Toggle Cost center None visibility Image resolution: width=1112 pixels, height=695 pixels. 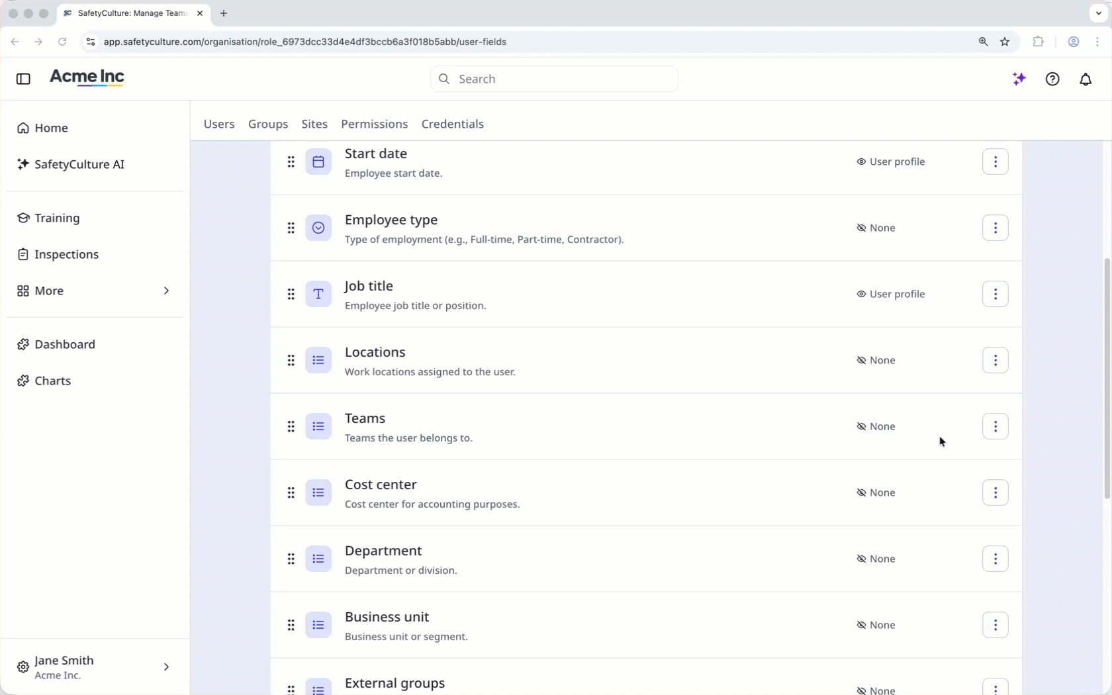[x=876, y=492]
